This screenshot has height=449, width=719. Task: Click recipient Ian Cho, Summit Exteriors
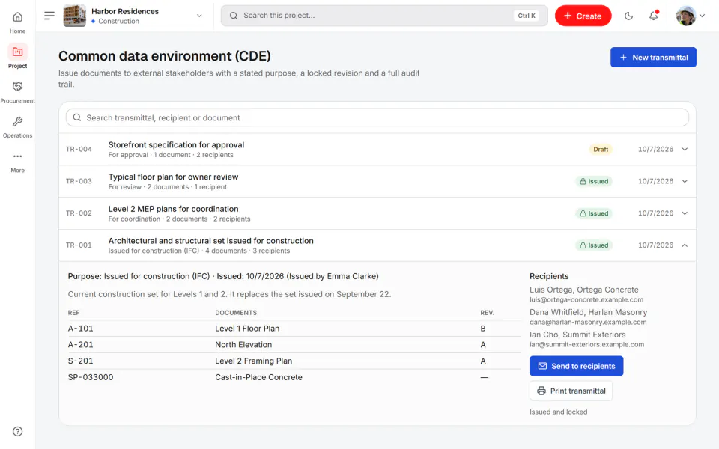click(x=577, y=335)
